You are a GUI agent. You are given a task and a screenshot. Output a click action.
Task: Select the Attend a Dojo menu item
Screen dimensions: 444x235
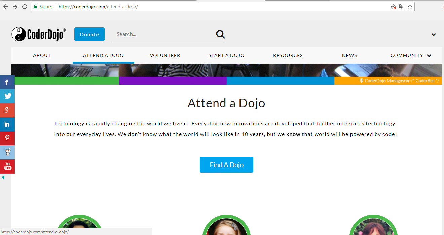click(x=103, y=55)
